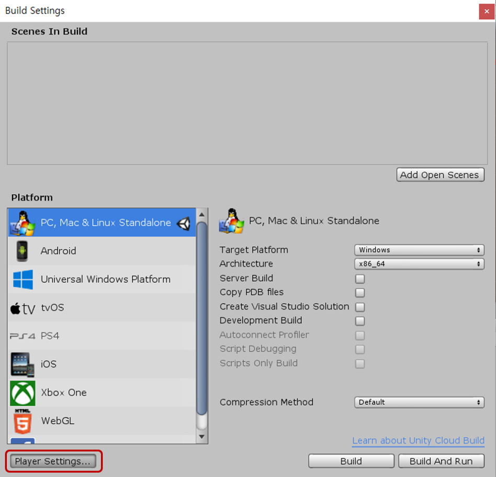Click the HTML5 WebGL icon
Viewport: 496px width, 477px height.
(x=22, y=421)
